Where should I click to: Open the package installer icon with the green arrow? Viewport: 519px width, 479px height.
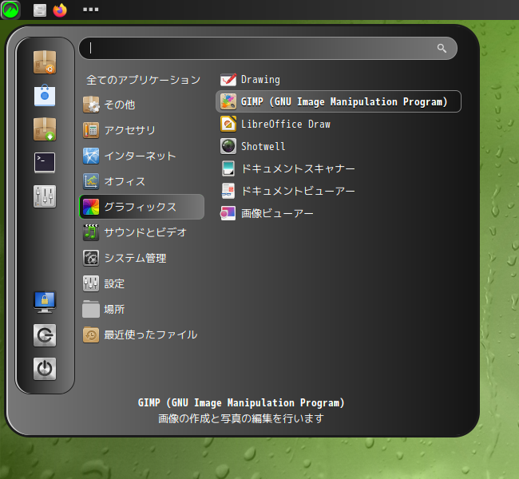[45, 129]
